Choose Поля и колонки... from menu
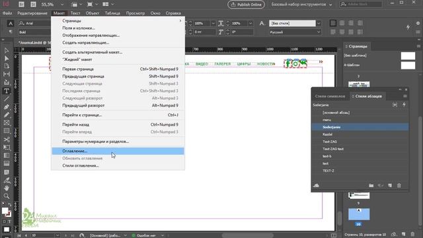 tap(118, 28)
